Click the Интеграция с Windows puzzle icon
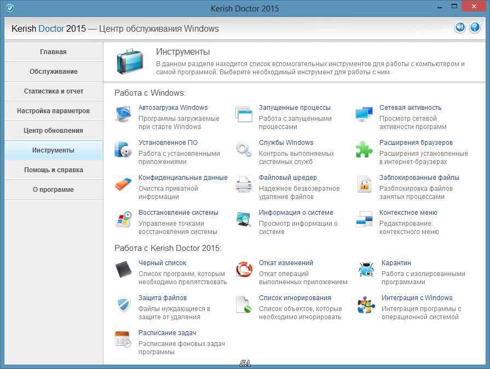 click(x=366, y=304)
